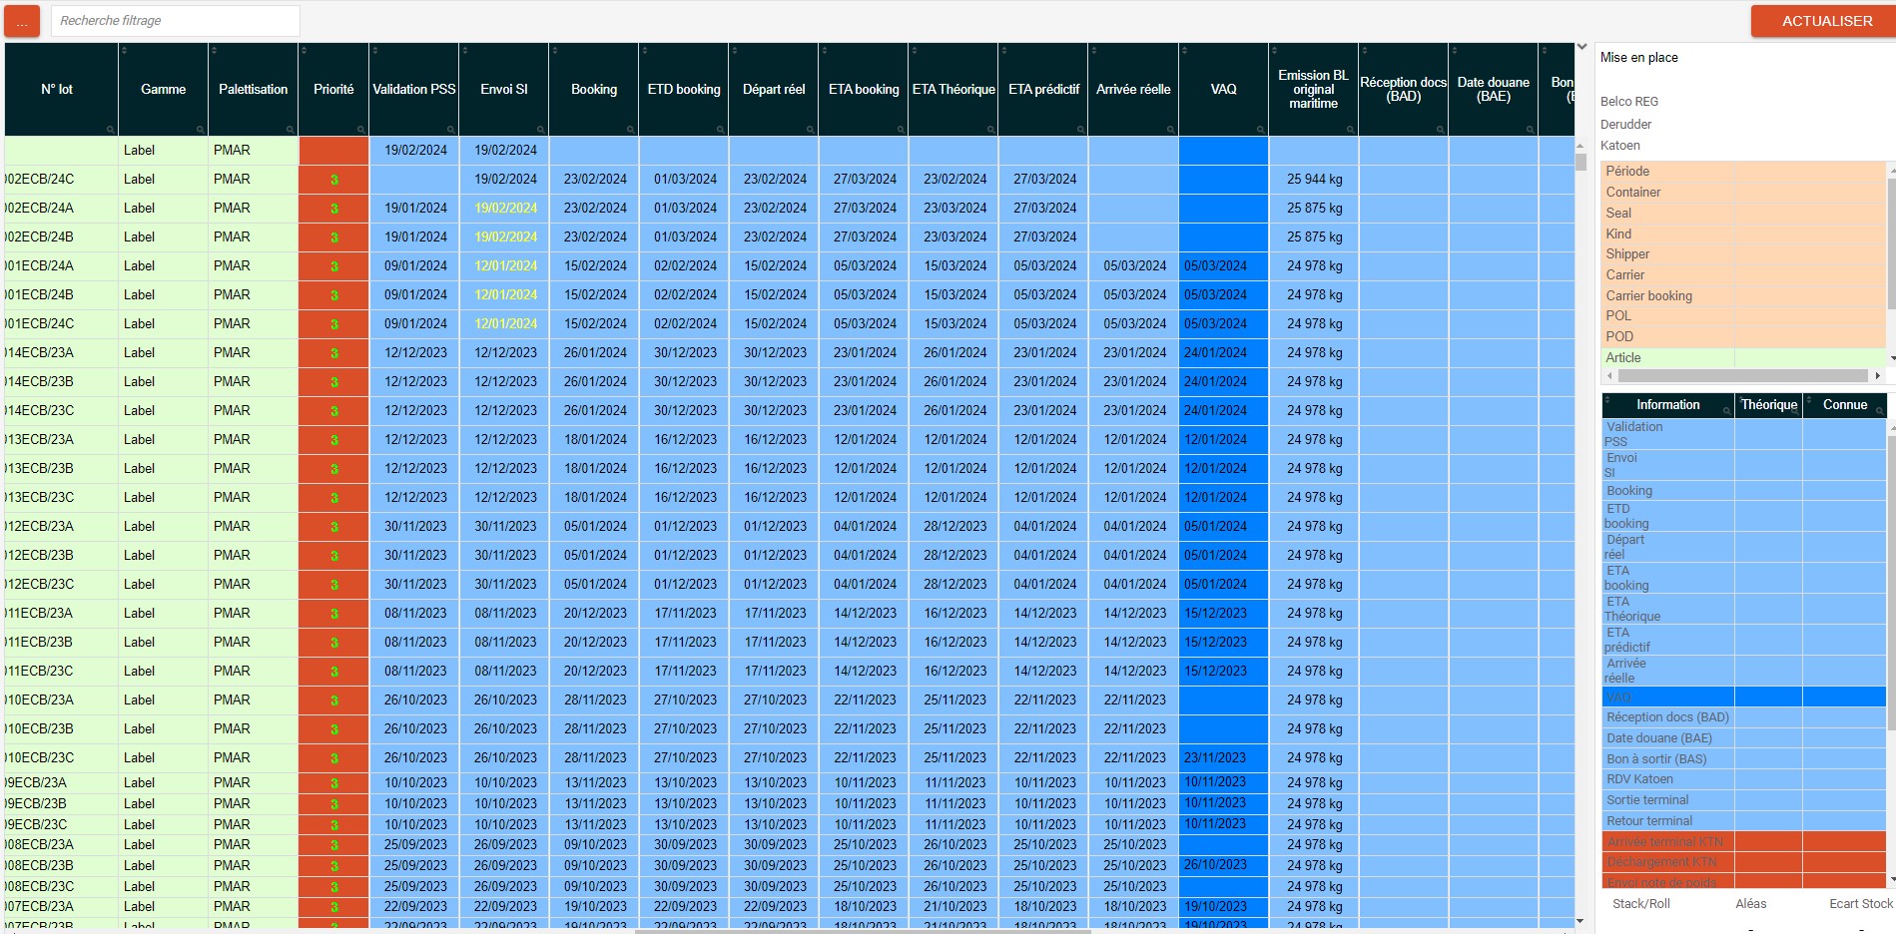Open the Réception docs column search icon
Image resolution: width=1896 pixels, height=934 pixels.
point(1441,130)
